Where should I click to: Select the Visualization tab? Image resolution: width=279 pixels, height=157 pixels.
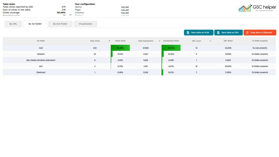[x=86, y=24]
